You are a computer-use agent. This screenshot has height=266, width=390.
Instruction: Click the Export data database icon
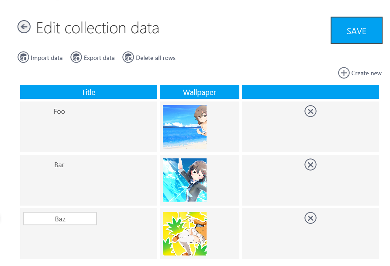(76, 57)
